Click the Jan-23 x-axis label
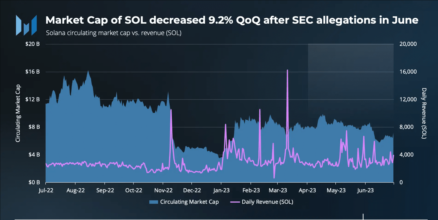 [221, 190]
